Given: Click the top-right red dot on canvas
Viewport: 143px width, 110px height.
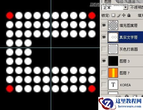Looking at the screenshot, I should pos(92,16).
